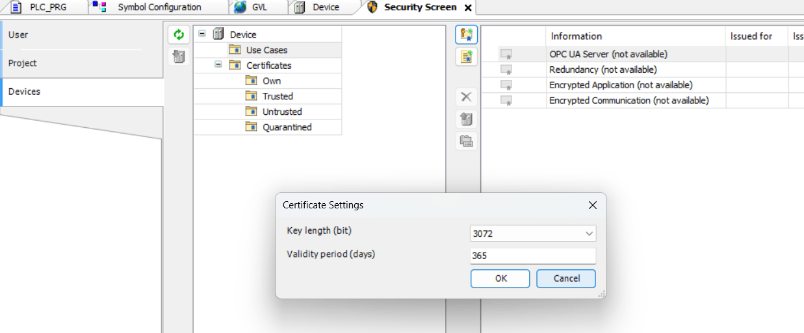804x333 pixels.
Task: Click the Certificates folder icon
Action: tap(235, 66)
